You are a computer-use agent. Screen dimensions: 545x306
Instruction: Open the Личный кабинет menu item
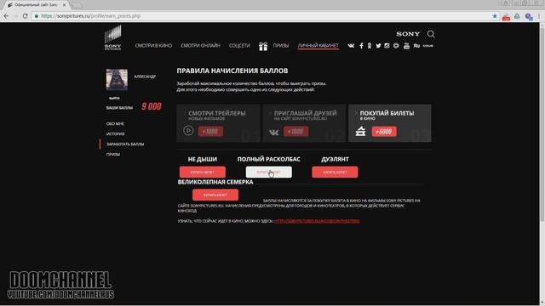318,45
